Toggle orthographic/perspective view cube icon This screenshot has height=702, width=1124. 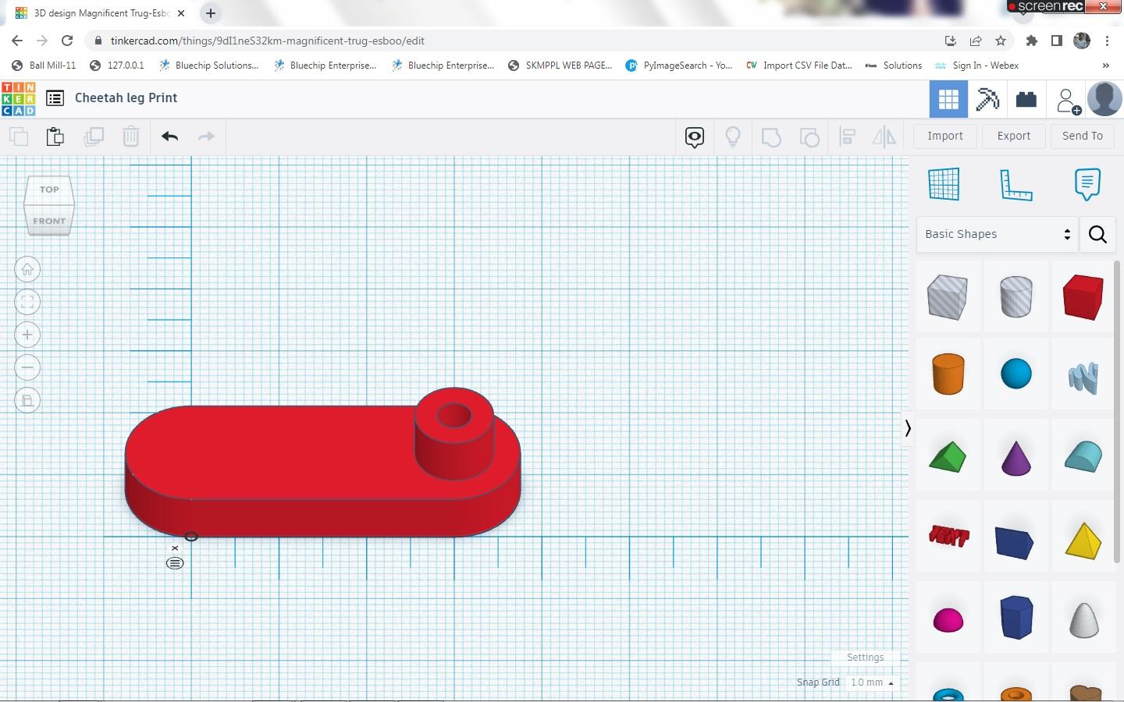tap(27, 401)
